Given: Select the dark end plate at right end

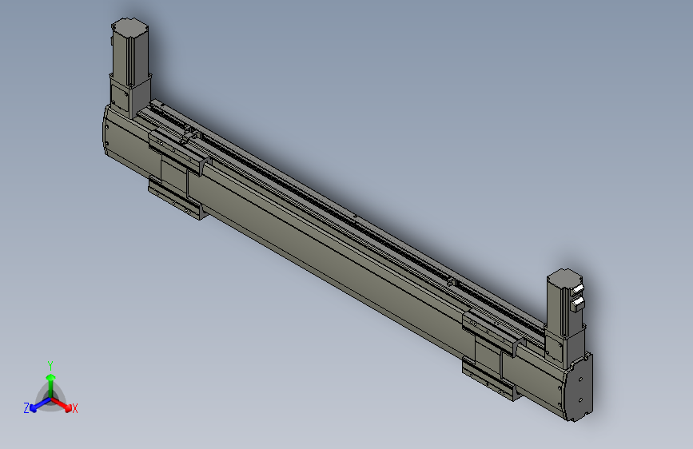Looking at the screenshot, I should [579, 387].
